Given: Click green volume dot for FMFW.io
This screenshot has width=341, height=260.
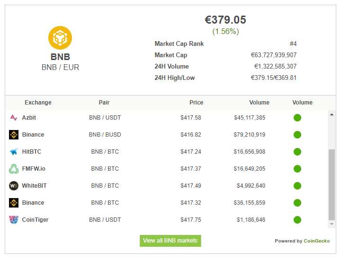Looking at the screenshot, I should pos(297,169).
